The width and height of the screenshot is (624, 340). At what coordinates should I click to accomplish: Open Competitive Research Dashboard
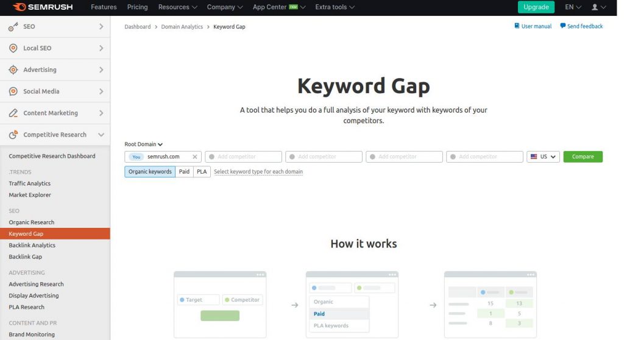tap(52, 156)
